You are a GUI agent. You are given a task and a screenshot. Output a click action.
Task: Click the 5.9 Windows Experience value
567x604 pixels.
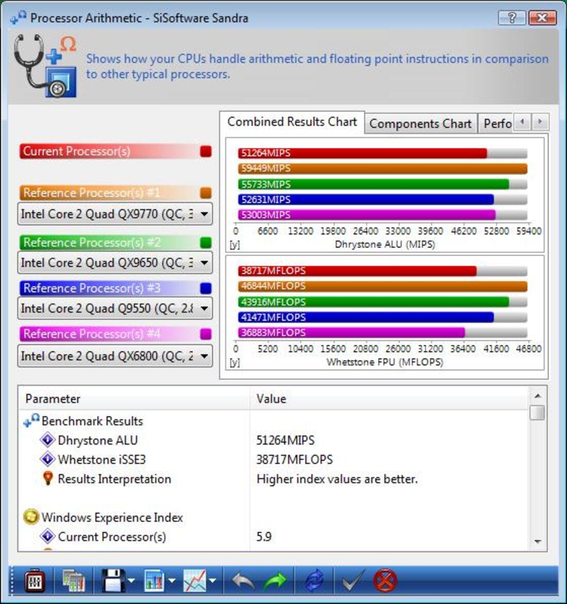coord(264,536)
